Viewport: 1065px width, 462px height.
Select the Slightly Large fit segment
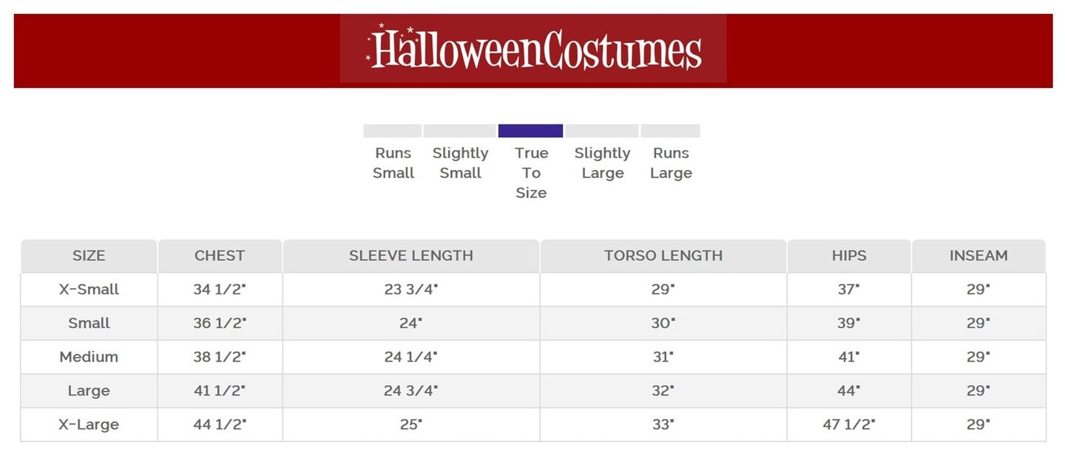[x=602, y=131]
